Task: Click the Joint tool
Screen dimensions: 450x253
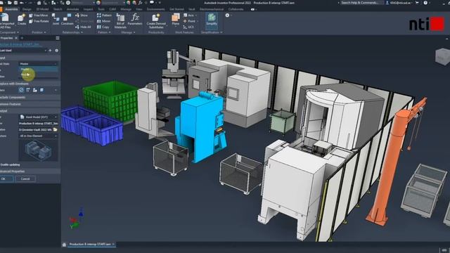Action: pyautogui.click(x=56, y=20)
